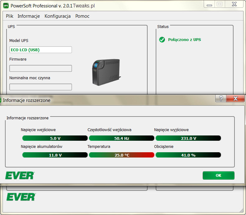This screenshot has width=246, height=215.
Task: Click the green connected checkmark status icon
Action: click(x=162, y=40)
